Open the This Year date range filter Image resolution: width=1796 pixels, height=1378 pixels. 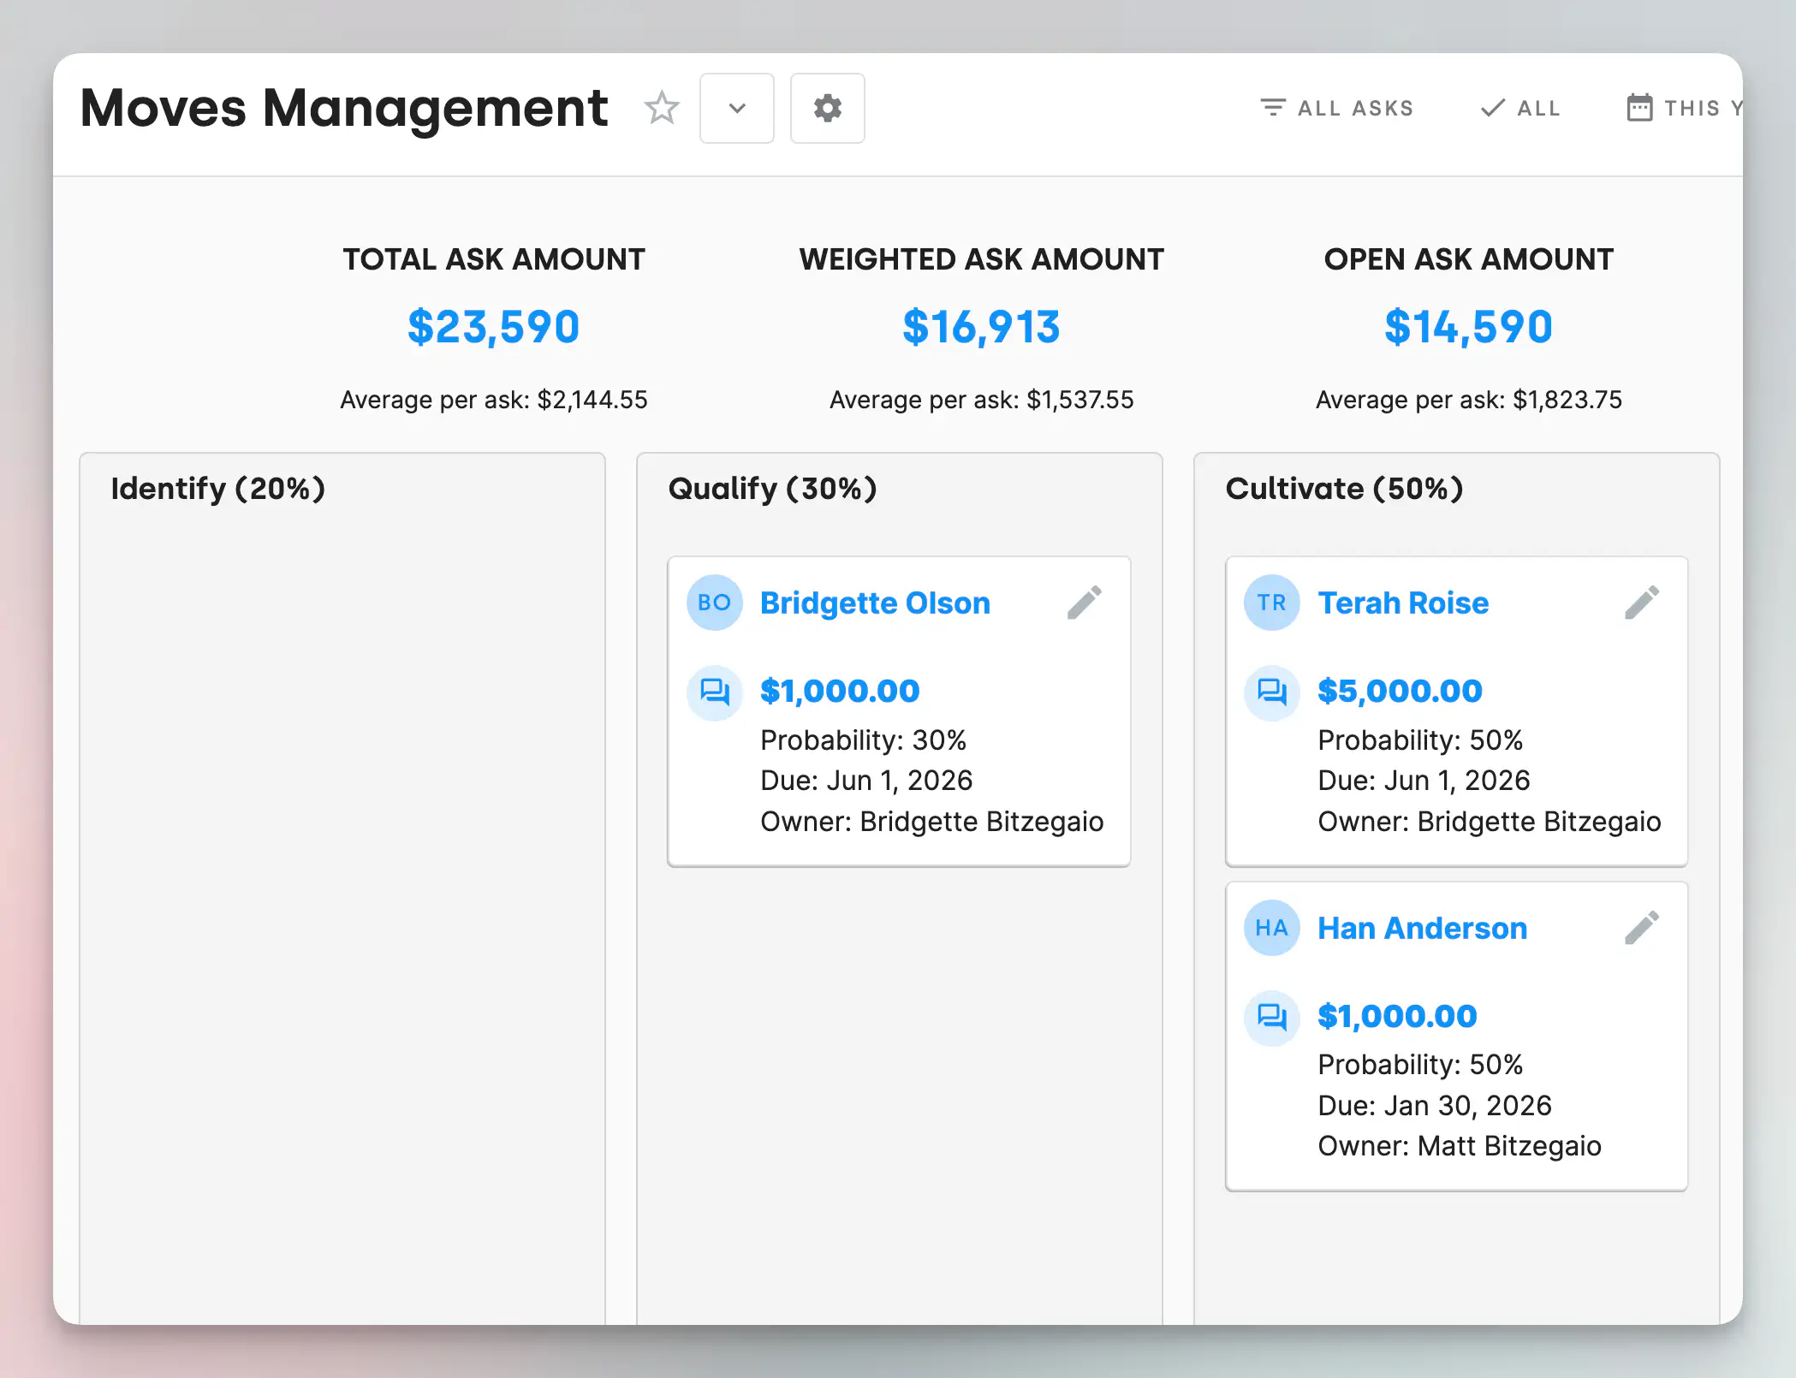(1682, 108)
